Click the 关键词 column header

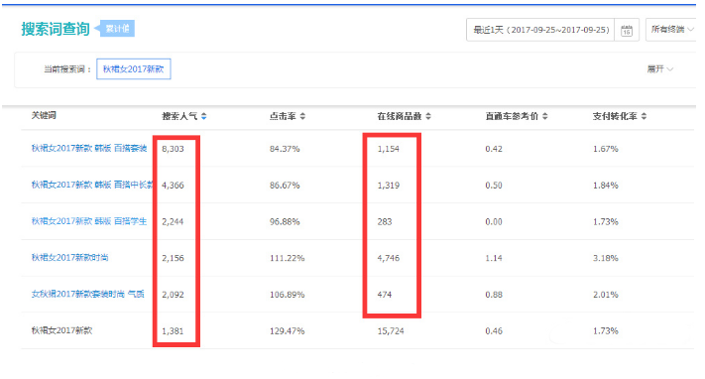[x=44, y=115]
